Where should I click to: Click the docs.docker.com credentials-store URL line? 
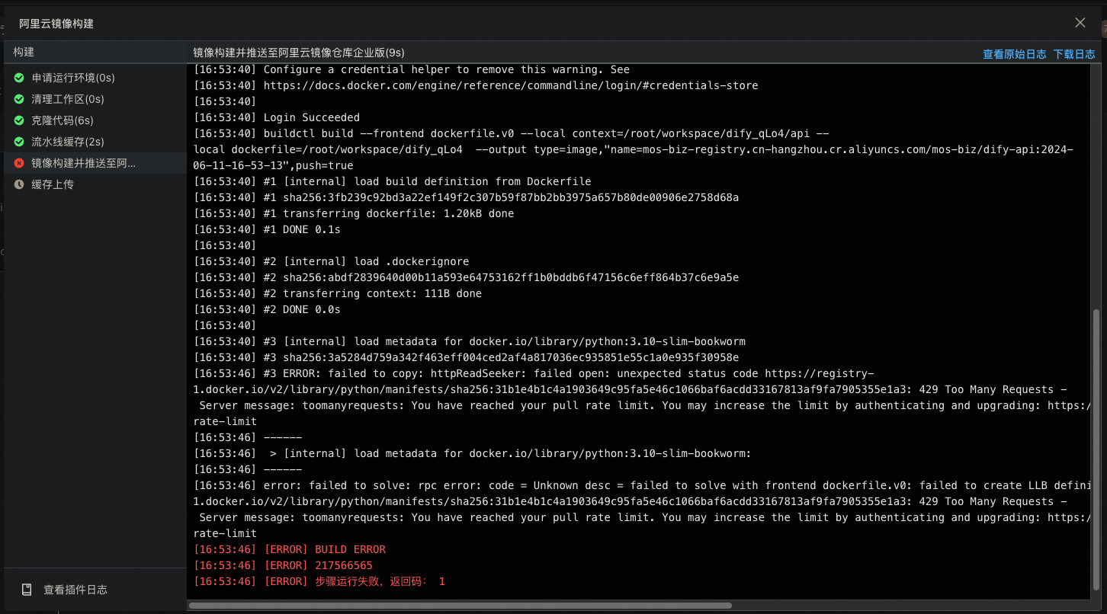476,85
